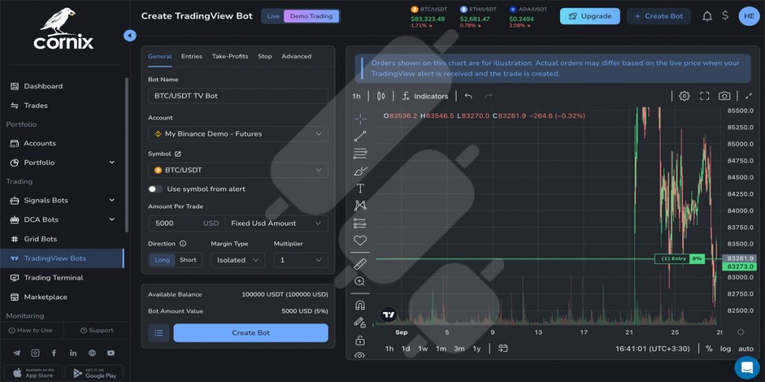Select Short direction

pyautogui.click(x=188, y=260)
